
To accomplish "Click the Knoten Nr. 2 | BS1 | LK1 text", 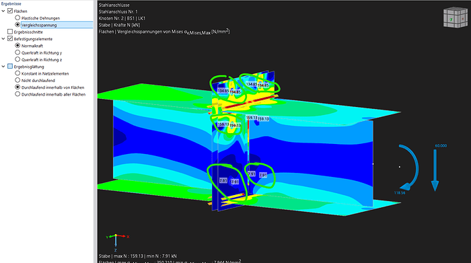I will [122, 18].
